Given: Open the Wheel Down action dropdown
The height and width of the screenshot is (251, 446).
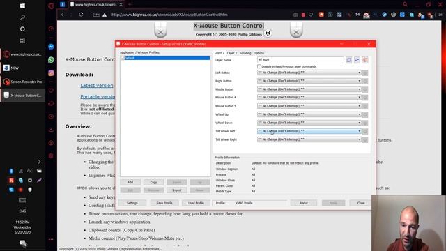Looking at the screenshot, I should coord(309,123).
